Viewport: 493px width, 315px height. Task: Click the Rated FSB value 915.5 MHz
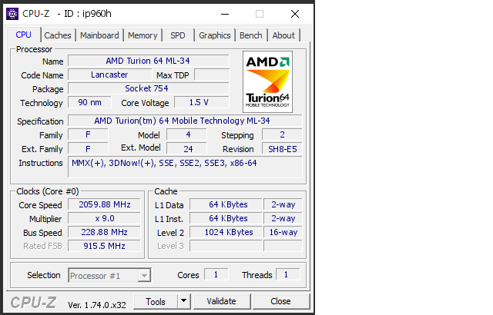(104, 246)
